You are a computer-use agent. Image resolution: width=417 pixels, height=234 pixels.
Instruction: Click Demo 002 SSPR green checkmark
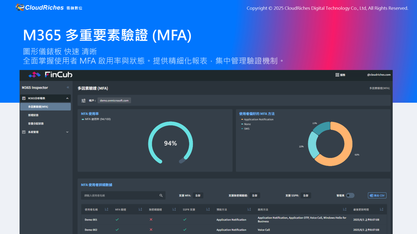[x=185, y=230]
